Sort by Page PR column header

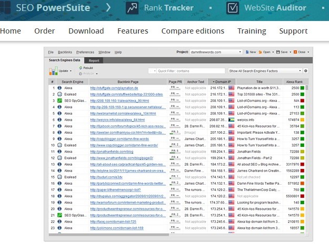[x=175, y=82]
